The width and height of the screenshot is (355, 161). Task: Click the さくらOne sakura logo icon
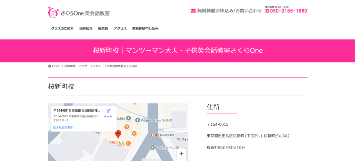pyautogui.click(x=52, y=12)
